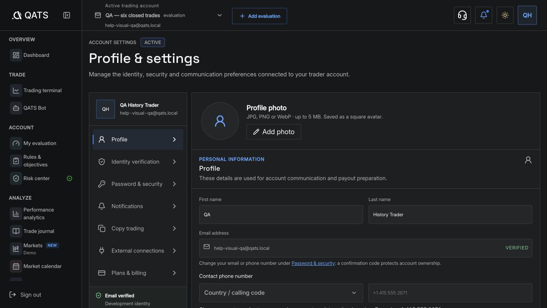The height and width of the screenshot is (308, 547).
Task: Expand Identity verification settings chevron
Action: tap(174, 162)
